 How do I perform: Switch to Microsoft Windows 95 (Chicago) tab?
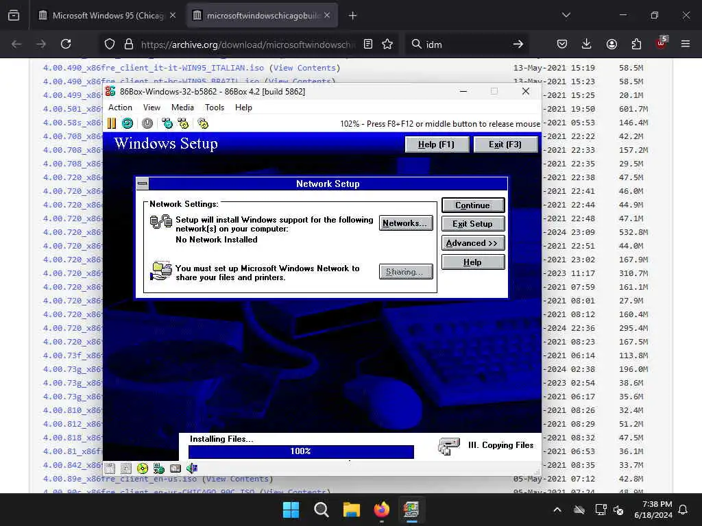pos(108,15)
